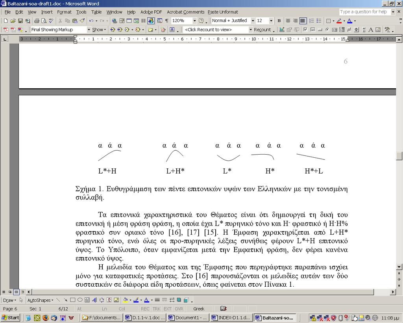Viewport: 403px width, 323px height.
Task: Insert a Text Box
Action: pyautogui.click(x=87, y=300)
